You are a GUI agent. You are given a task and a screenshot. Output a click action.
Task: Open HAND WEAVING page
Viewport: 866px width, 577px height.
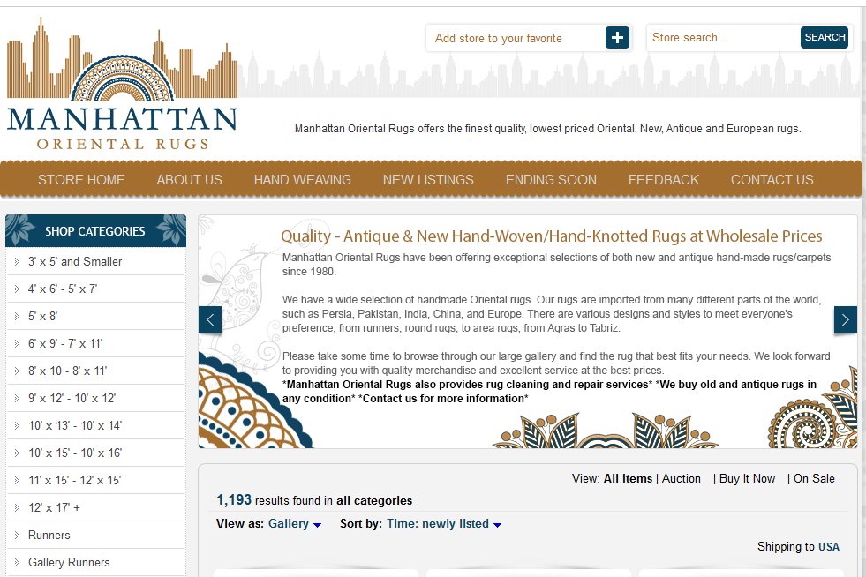pos(303,180)
